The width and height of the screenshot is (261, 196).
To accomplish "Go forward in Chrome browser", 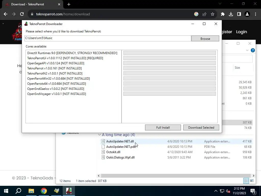I will click(x=14, y=14).
